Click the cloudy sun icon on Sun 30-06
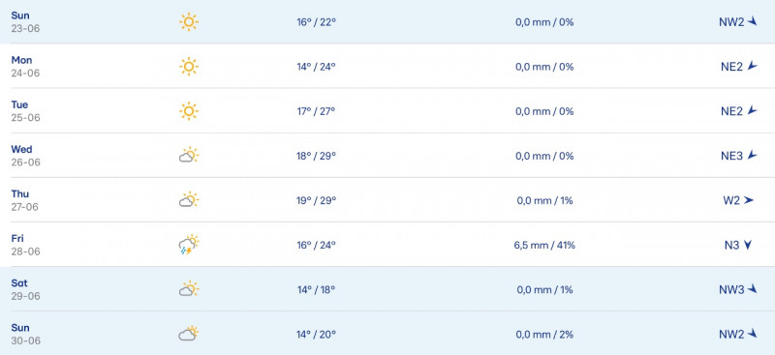The height and width of the screenshot is (355, 775). 189,334
